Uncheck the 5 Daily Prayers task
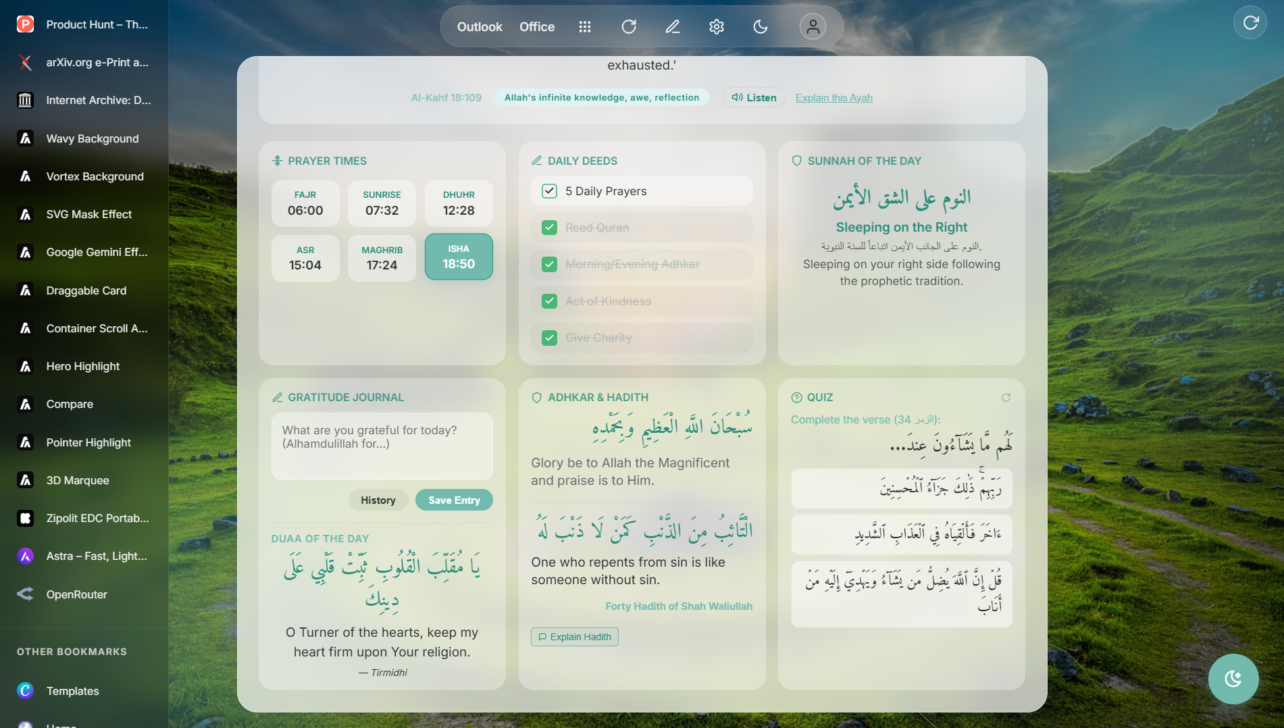 [x=549, y=191]
